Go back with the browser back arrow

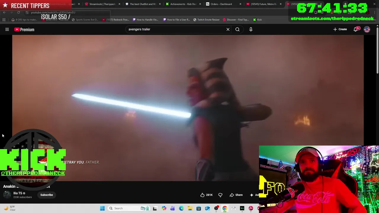coord(4,12)
